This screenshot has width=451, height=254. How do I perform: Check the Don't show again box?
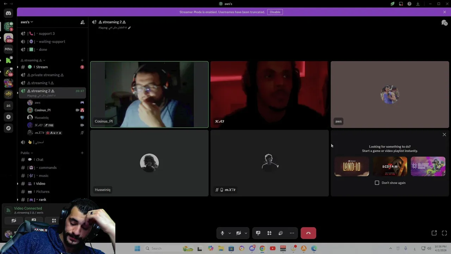(377, 183)
